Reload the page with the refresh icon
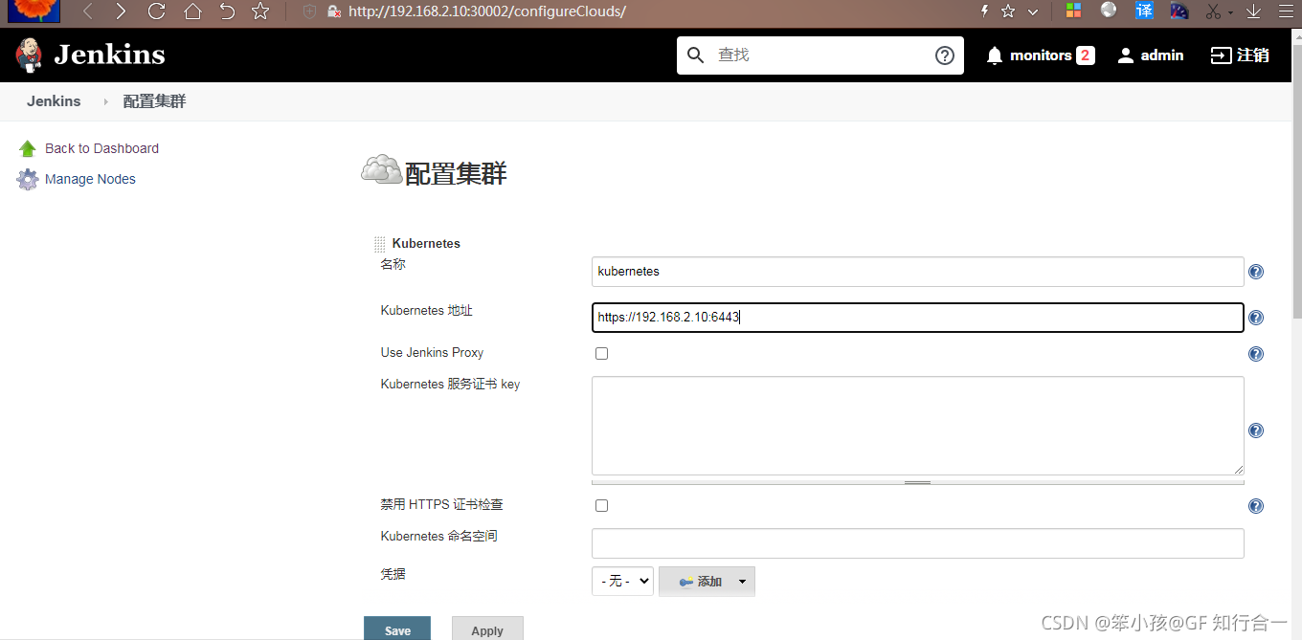The image size is (1302, 640). point(157,11)
